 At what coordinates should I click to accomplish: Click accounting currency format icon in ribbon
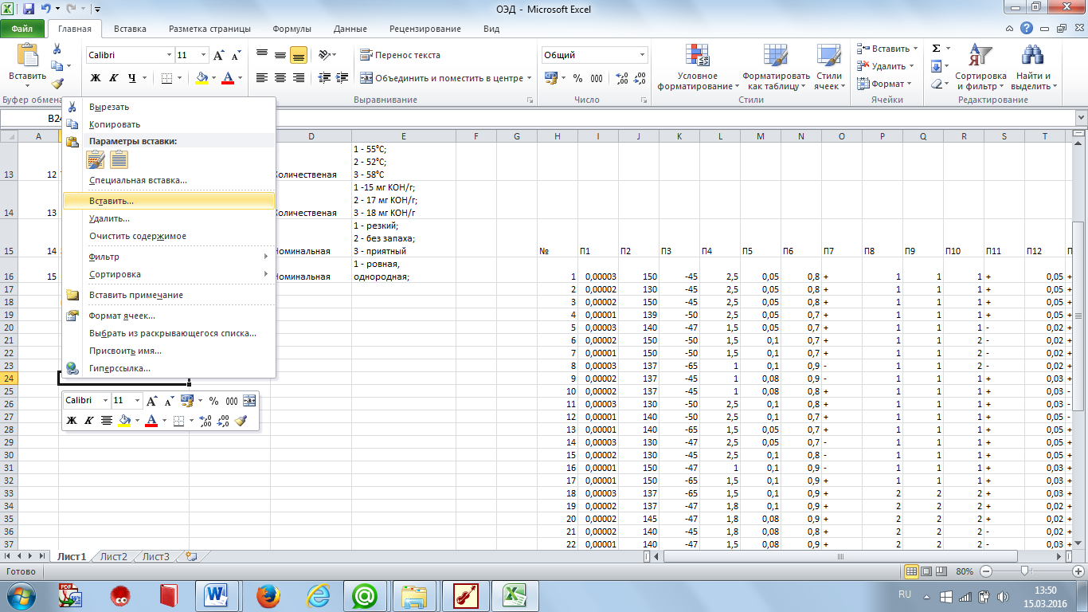[551, 78]
